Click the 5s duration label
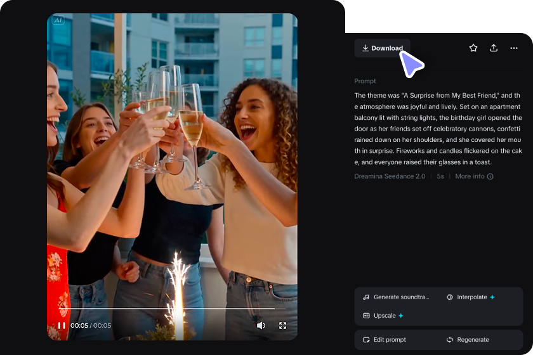This screenshot has width=533, height=355. (x=440, y=176)
